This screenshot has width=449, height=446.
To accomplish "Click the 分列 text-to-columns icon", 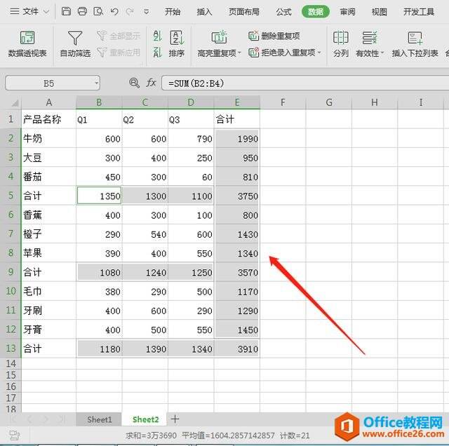I will (341, 37).
